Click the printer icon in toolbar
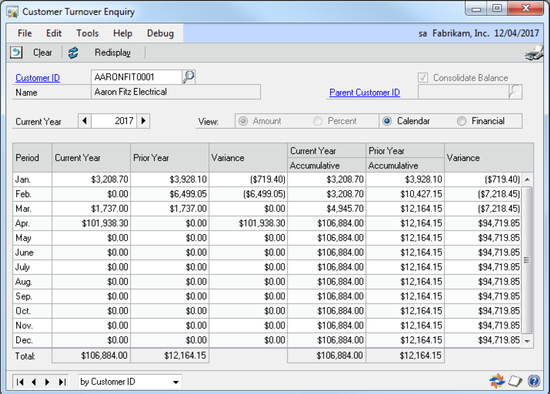The height and width of the screenshot is (394, 550). [534, 53]
